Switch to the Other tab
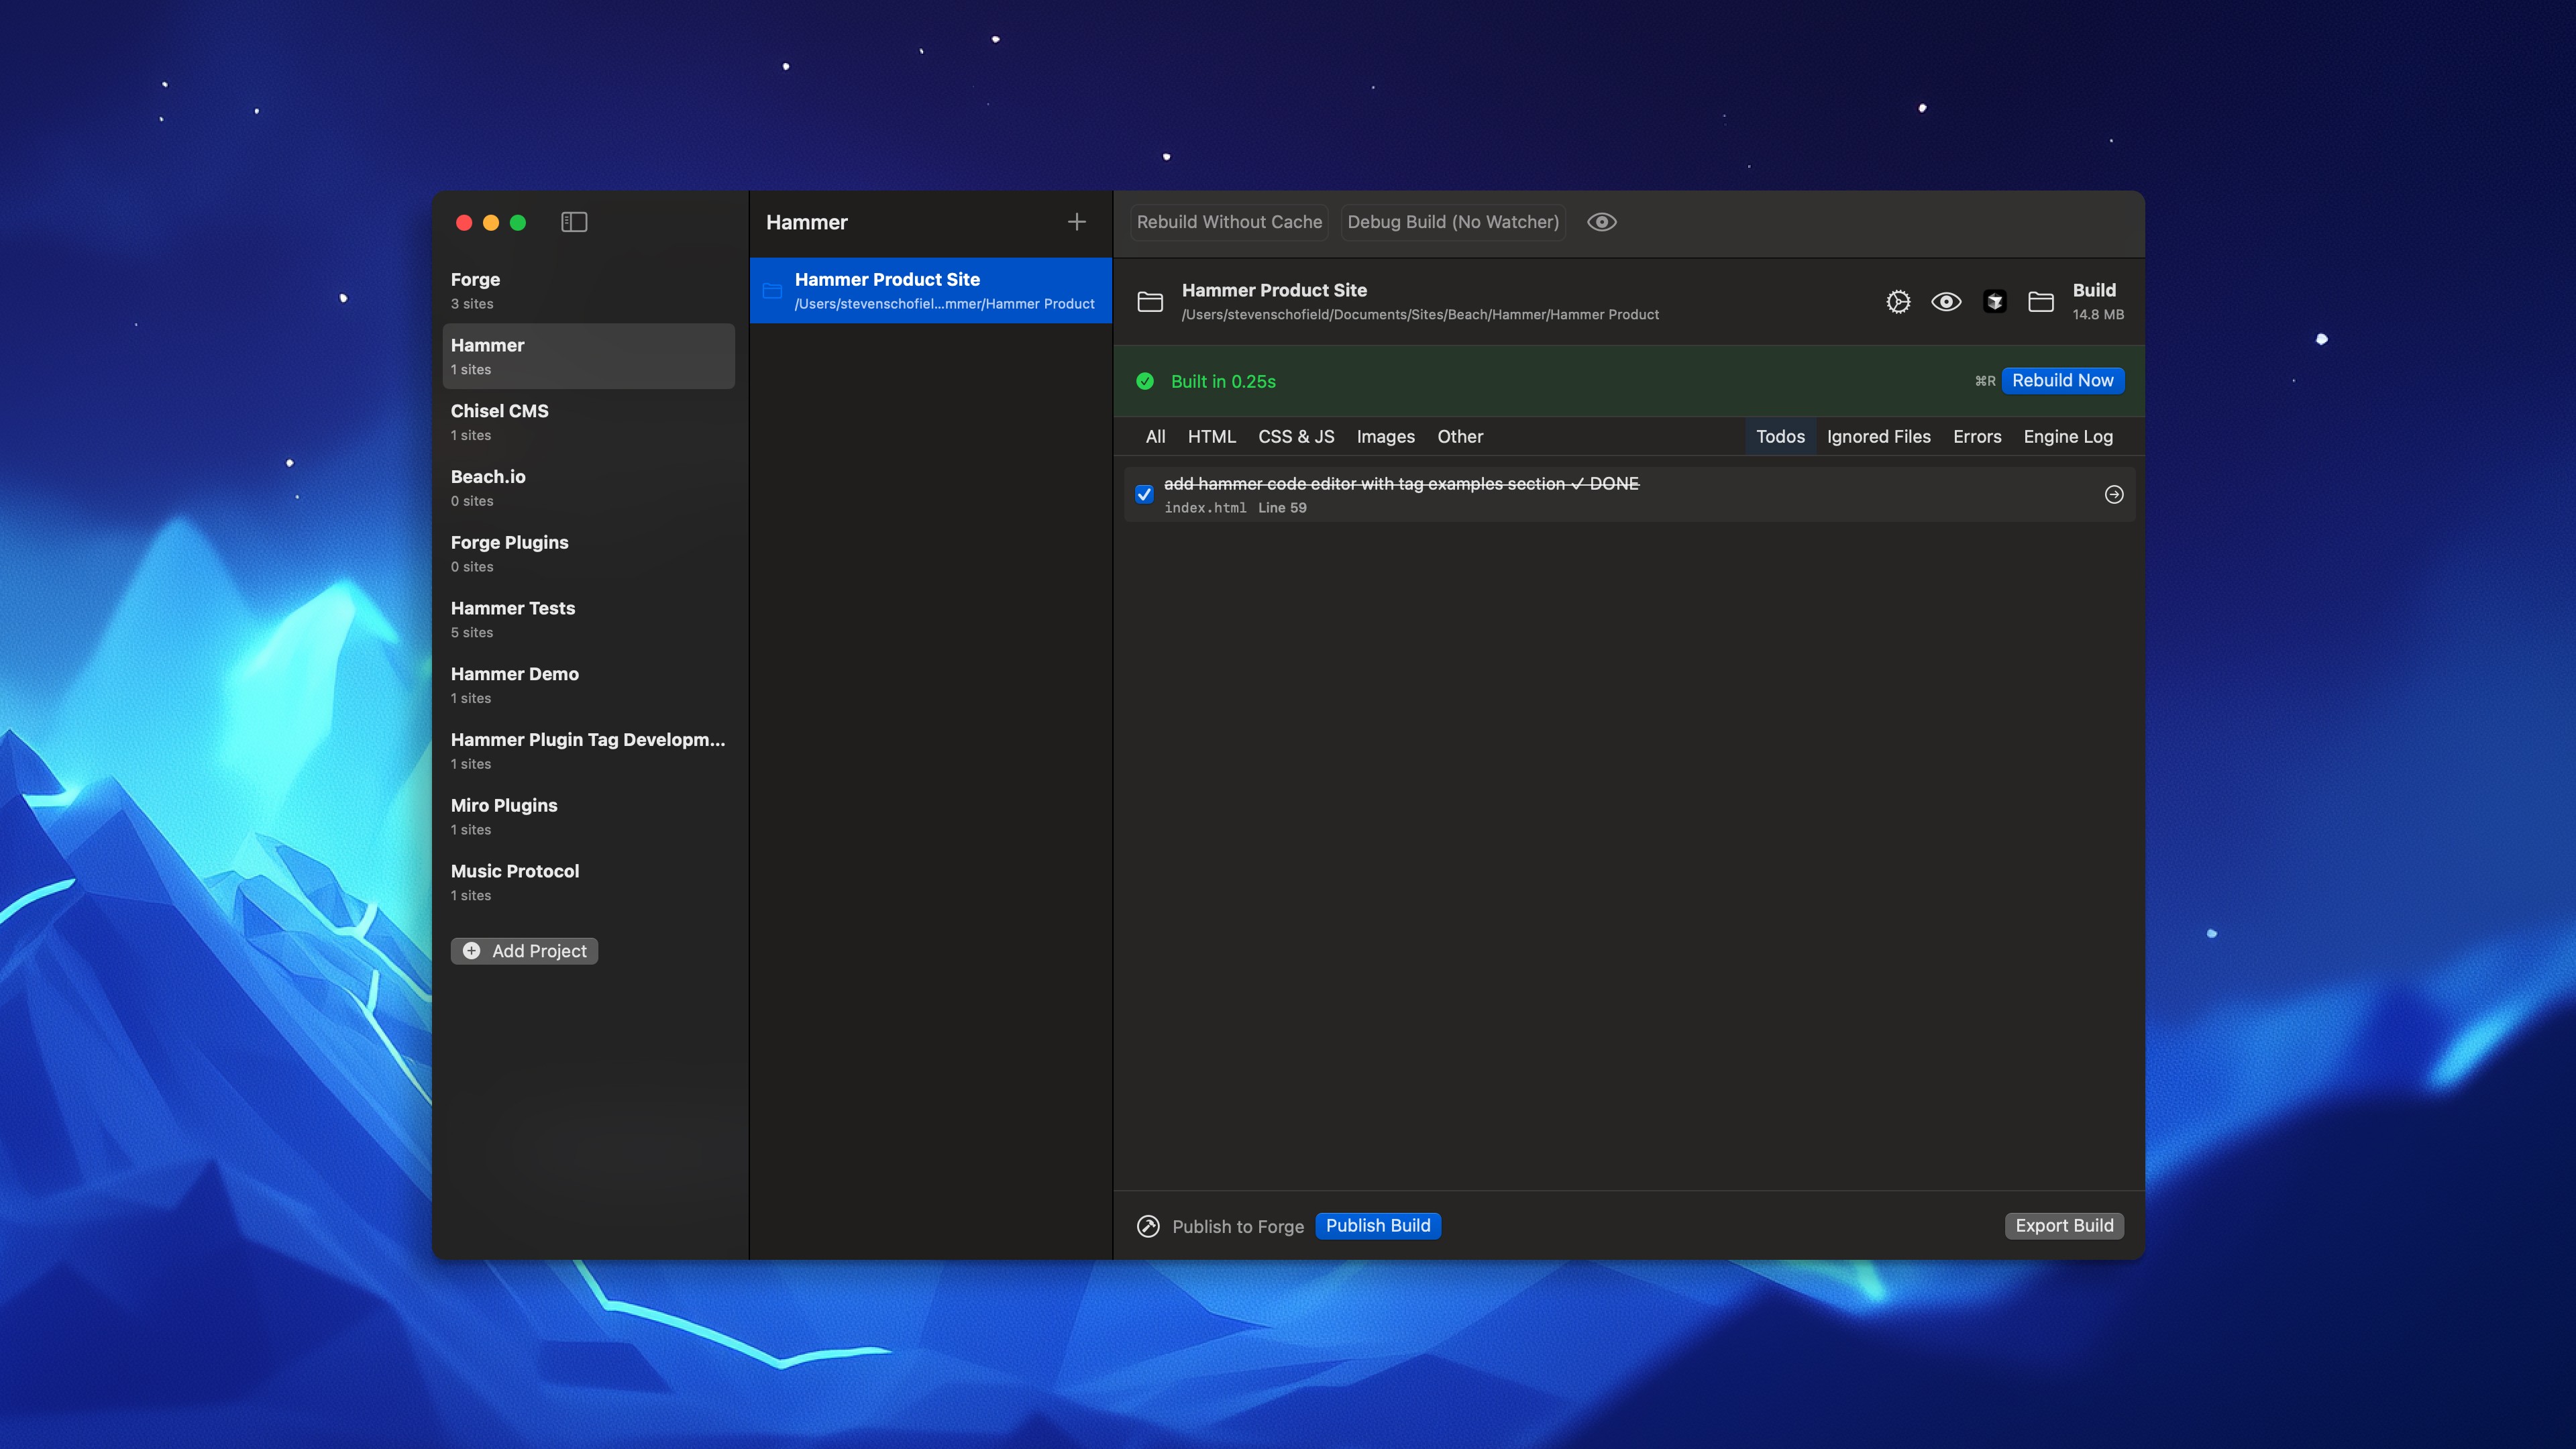The height and width of the screenshot is (1449, 2576). (1460, 437)
